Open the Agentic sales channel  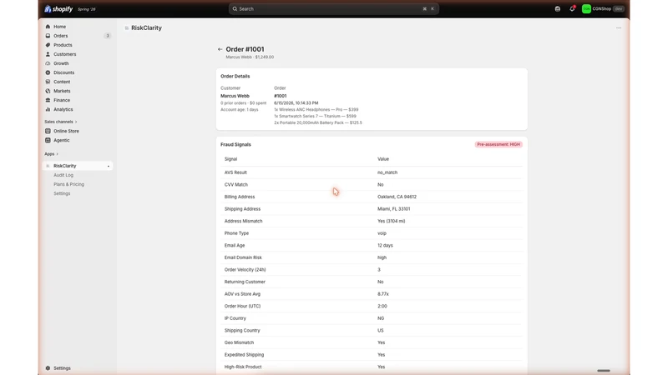coord(61,140)
